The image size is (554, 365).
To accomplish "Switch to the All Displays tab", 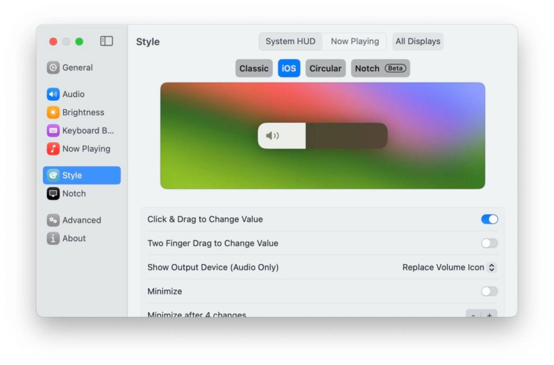I will pos(417,41).
